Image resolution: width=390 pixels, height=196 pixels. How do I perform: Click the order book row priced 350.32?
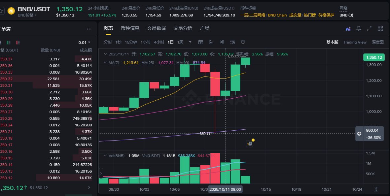click(46, 79)
